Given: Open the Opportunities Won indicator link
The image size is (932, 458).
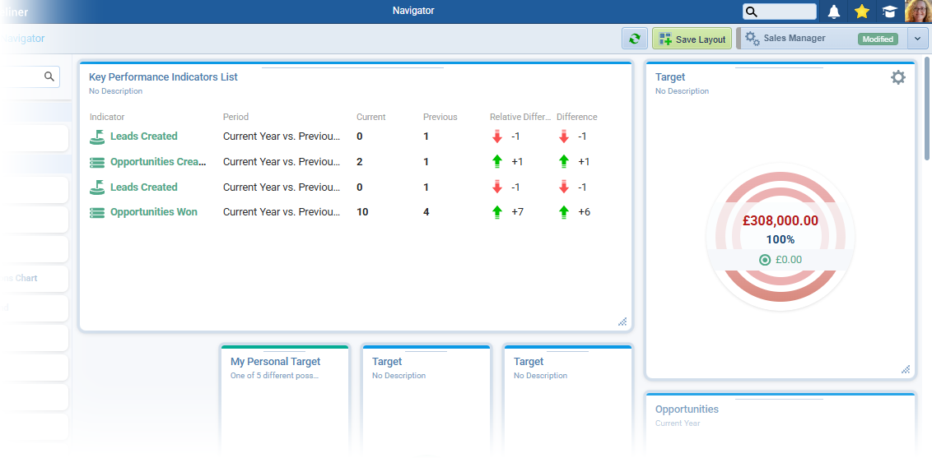Looking at the screenshot, I should (x=154, y=212).
